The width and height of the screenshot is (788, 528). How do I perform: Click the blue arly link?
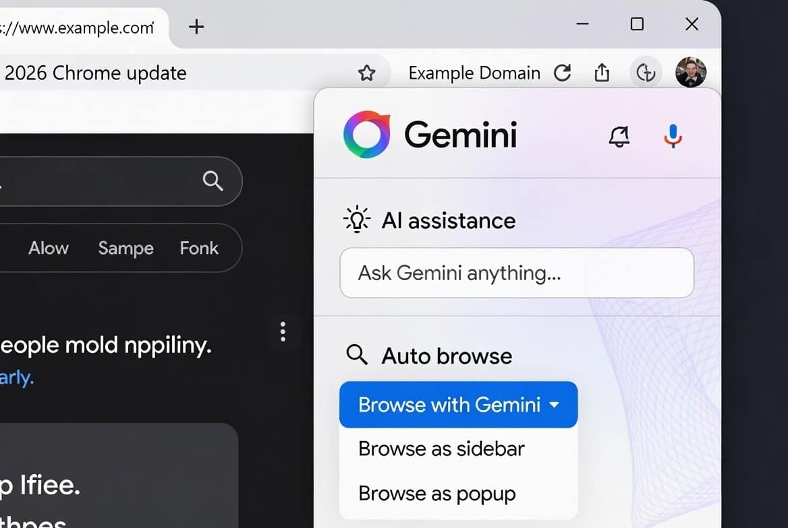pyautogui.click(x=14, y=377)
